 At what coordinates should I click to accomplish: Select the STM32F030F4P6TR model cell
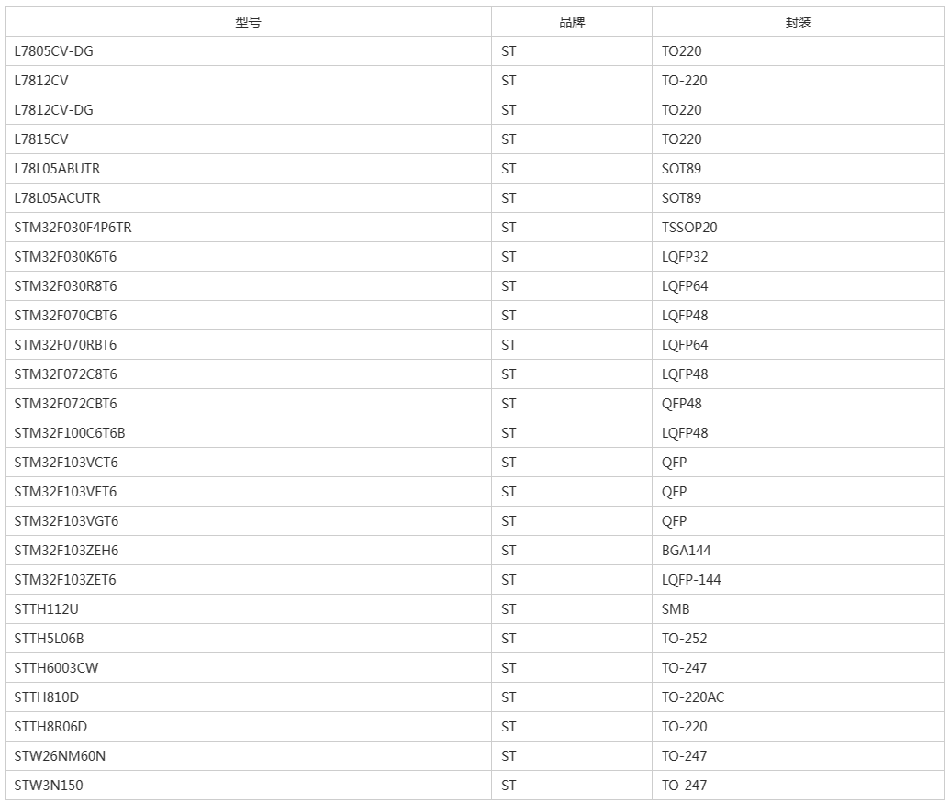[x=248, y=228]
